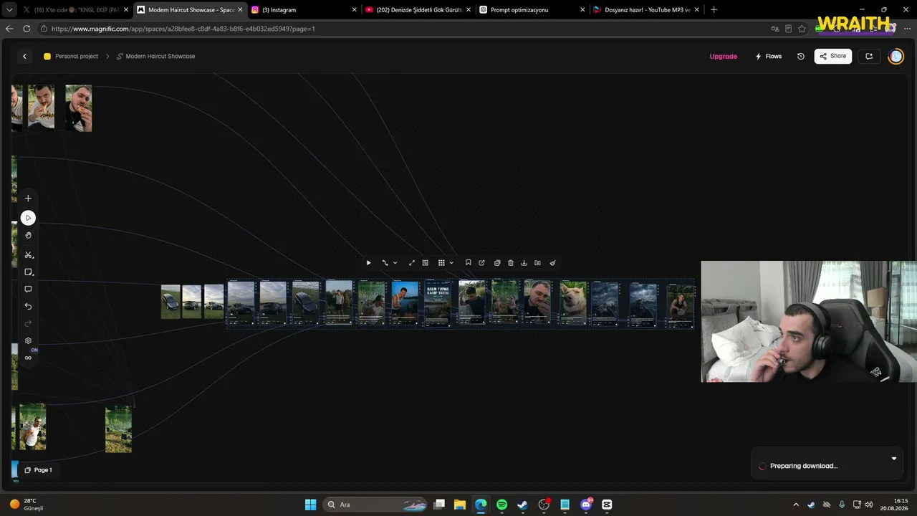The height and width of the screenshot is (516, 917).
Task: Open connection style dropdown arrow
Action: [395, 263]
